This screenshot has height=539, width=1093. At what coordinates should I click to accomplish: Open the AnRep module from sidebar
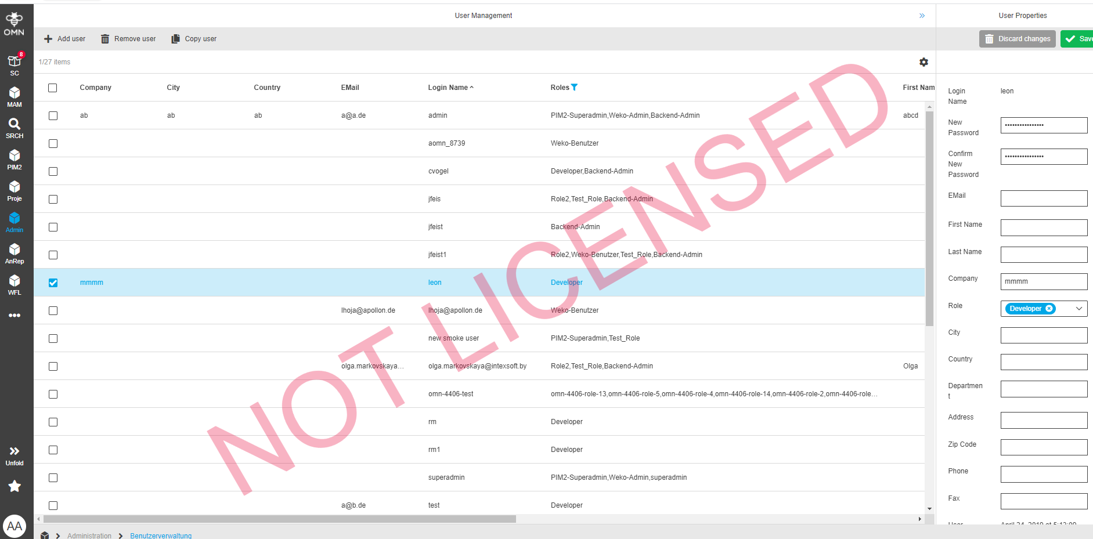point(15,252)
